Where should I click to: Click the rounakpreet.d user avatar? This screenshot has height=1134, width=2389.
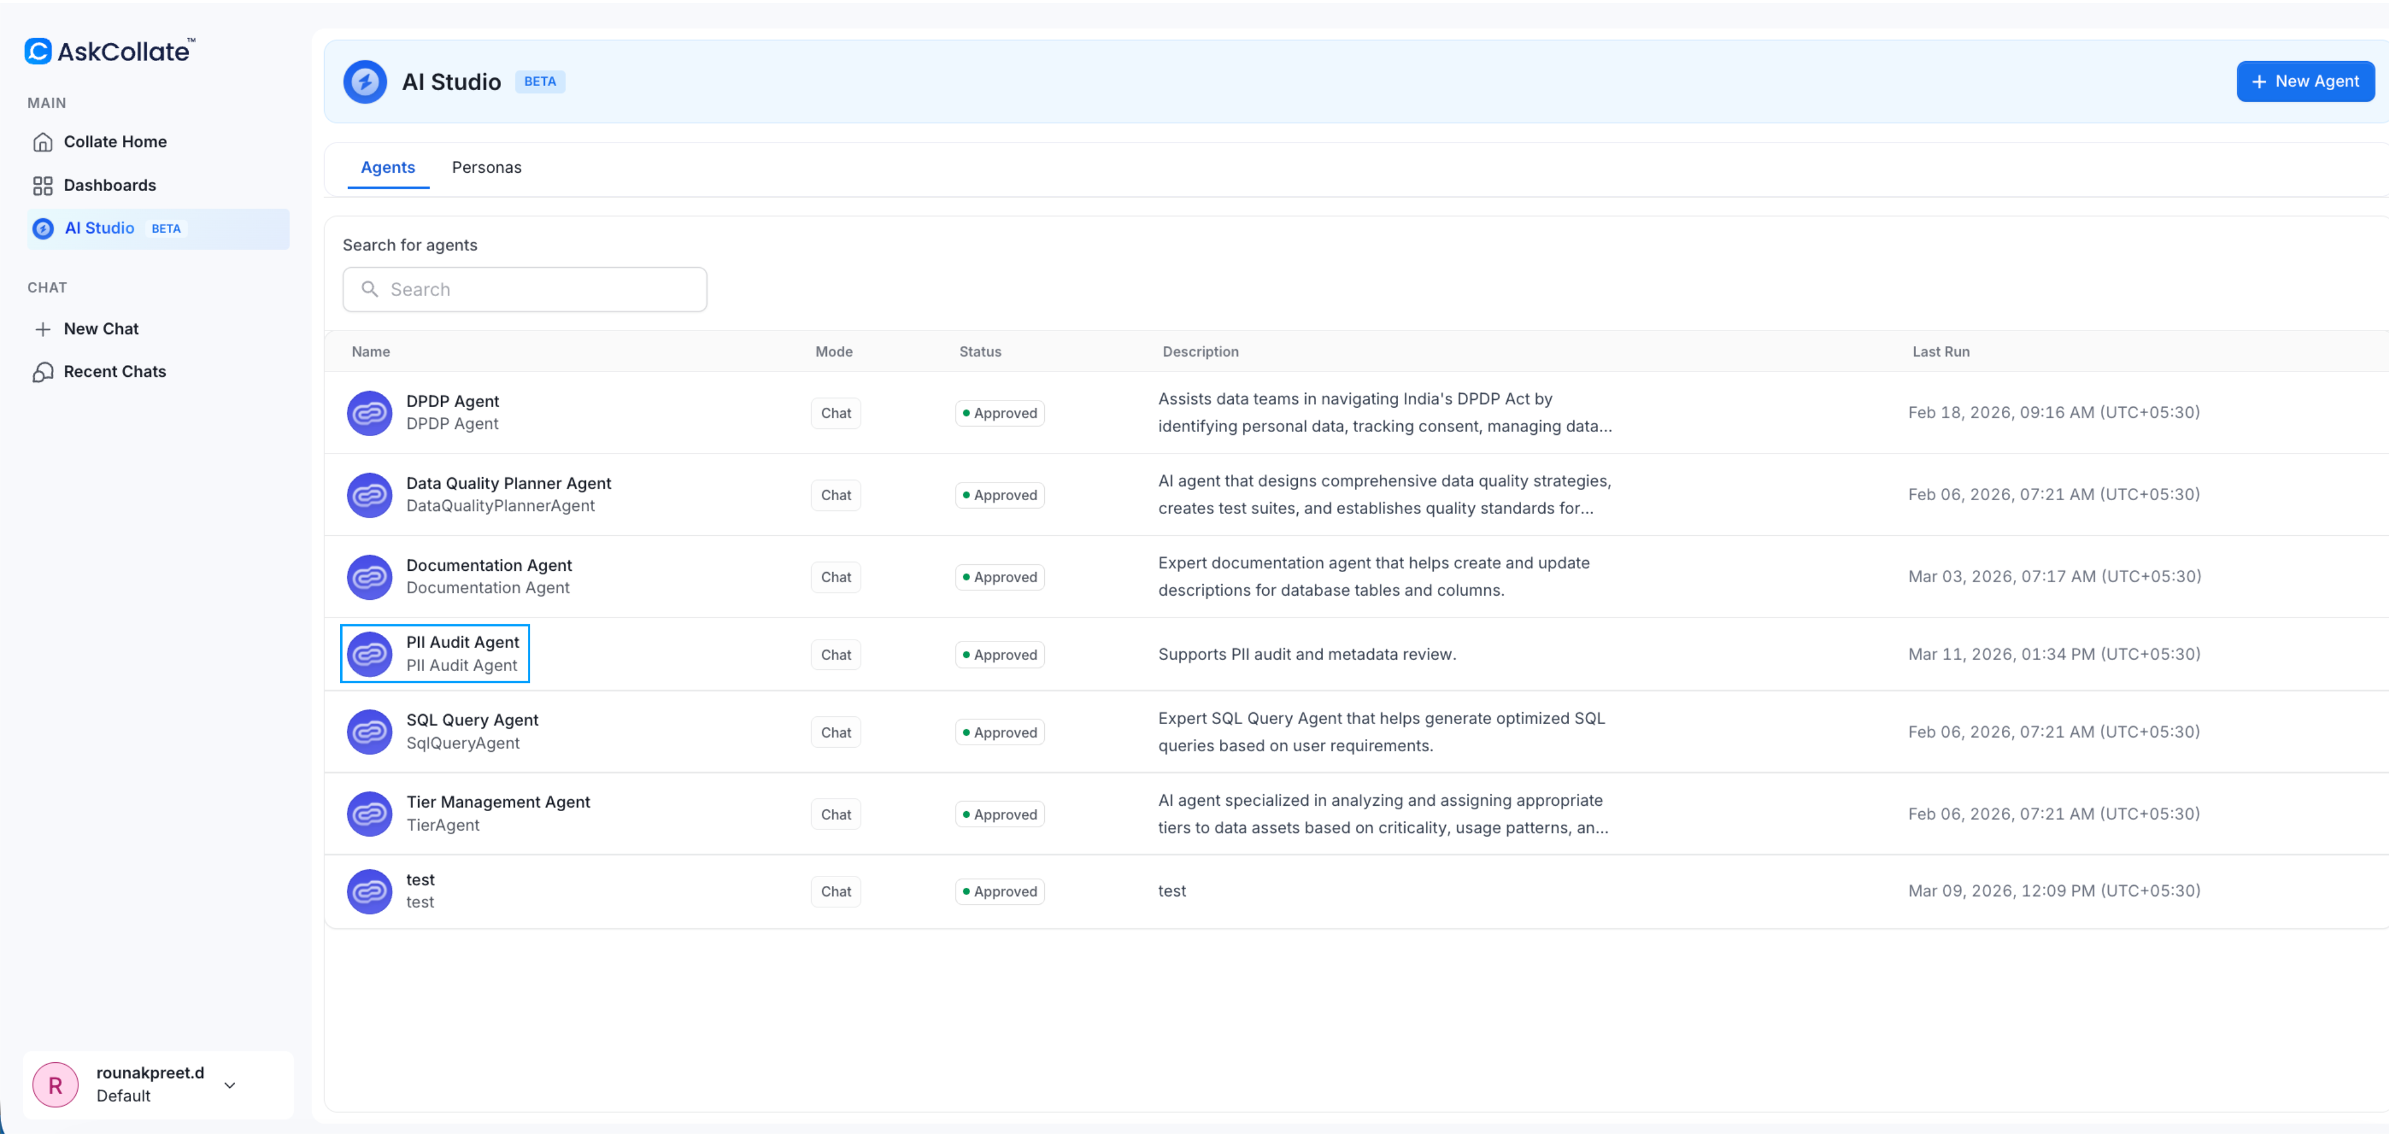pos(56,1084)
